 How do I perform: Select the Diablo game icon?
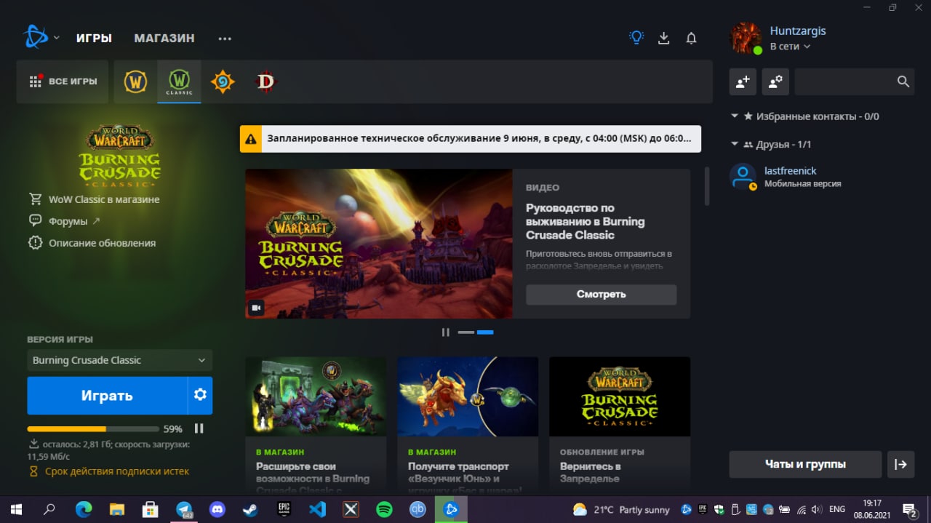click(266, 81)
